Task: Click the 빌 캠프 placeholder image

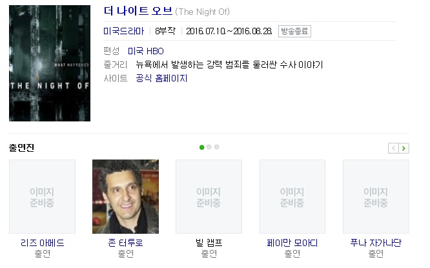Action: (x=209, y=197)
